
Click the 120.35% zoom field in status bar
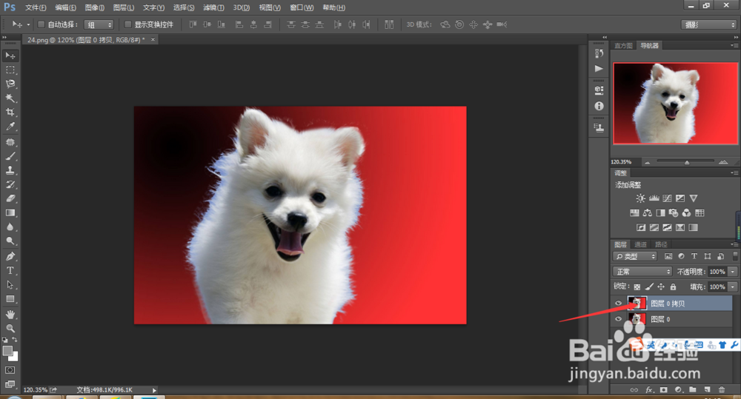coord(36,390)
